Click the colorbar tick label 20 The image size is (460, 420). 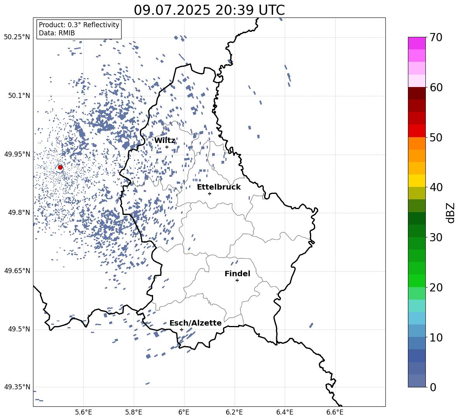click(x=436, y=288)
